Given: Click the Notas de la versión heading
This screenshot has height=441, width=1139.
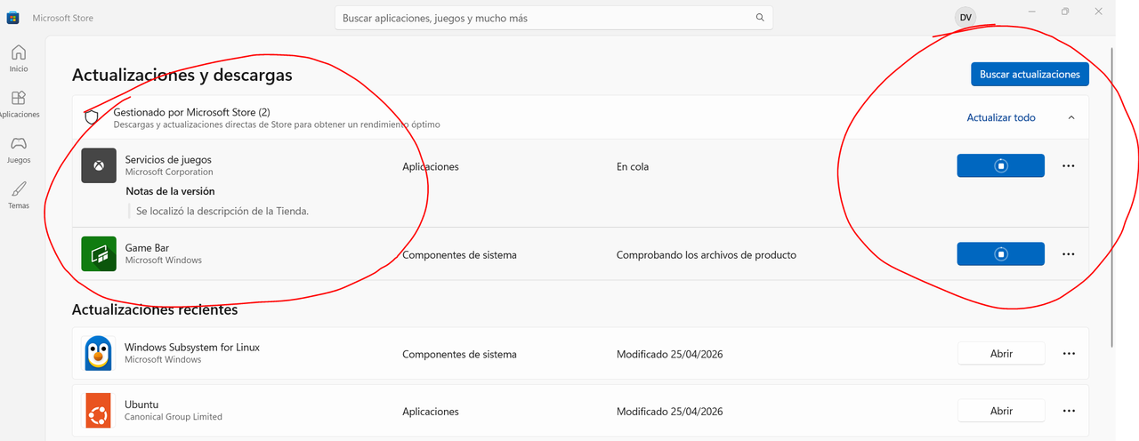Looking at the screenshot, I should click(170, 190).
